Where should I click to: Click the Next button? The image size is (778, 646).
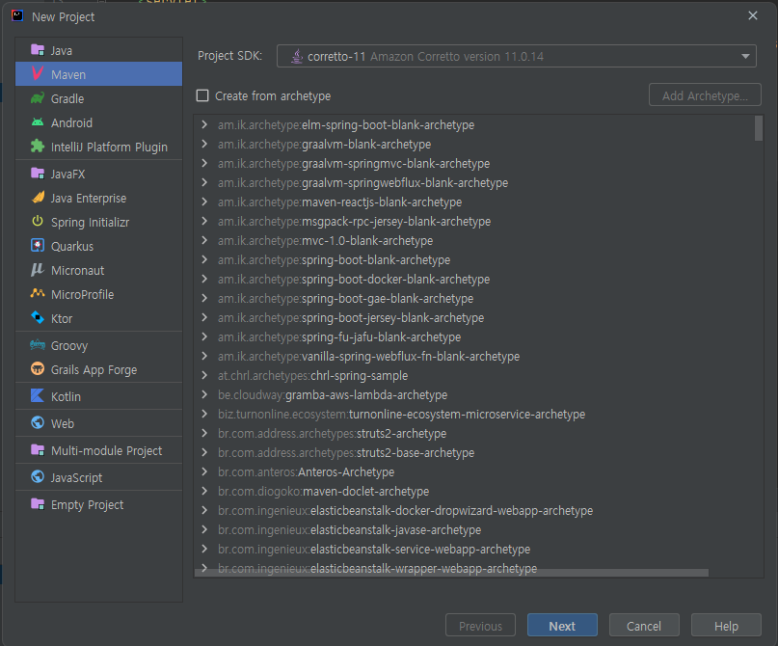coord(562,625)
